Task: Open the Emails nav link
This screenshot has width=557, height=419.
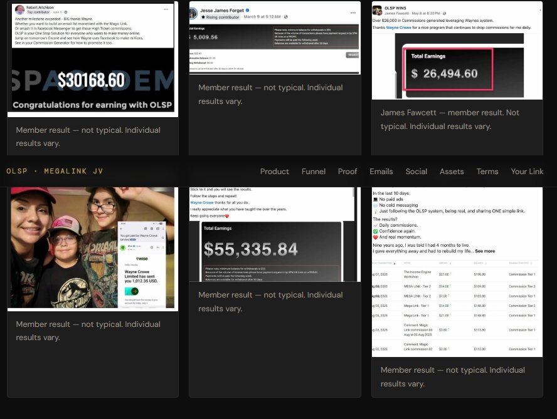Action: click(381, 172)
